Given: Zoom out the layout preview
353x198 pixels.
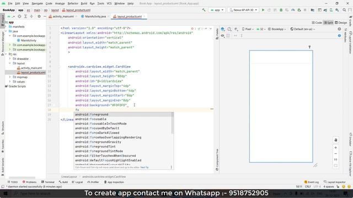Looking at the screenshot, I should [x=336, y=154].
